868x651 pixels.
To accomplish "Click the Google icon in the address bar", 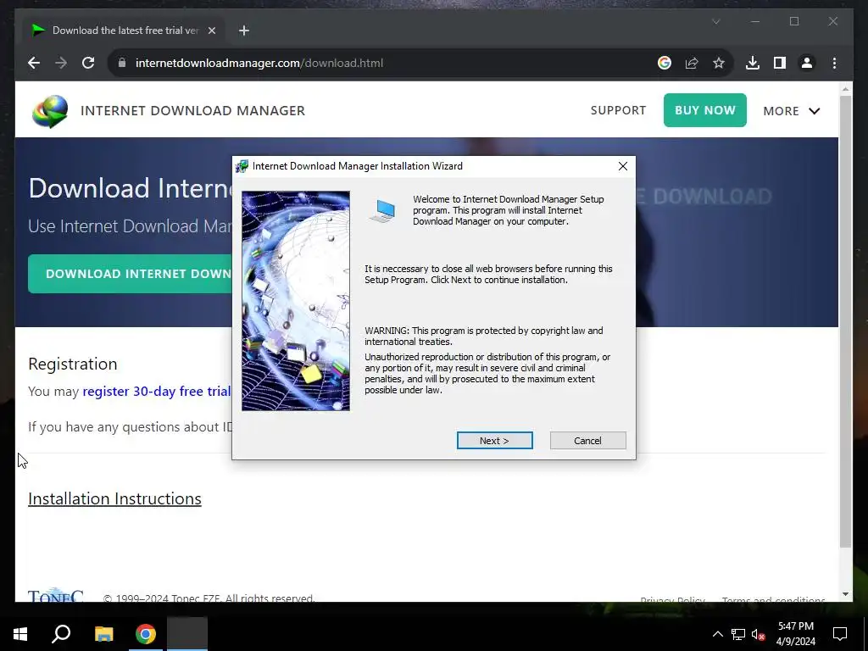I will pyautogui.click(x=665, y=63).
